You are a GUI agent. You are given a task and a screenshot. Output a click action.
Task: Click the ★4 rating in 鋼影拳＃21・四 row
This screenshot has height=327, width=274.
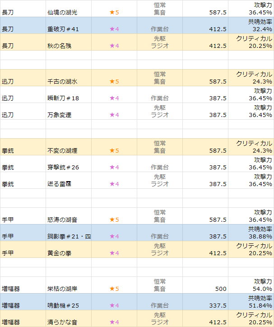pos(114,236)
